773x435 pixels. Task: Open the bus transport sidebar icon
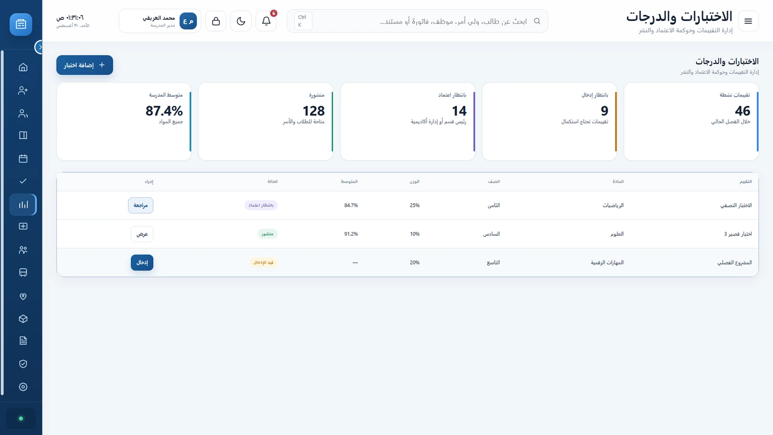pos(23,273)
